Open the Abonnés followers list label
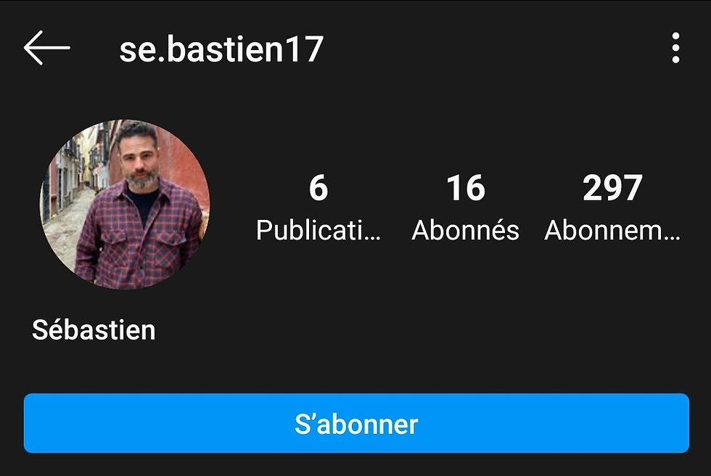Viewport: 711px width, 476px height. click(x=465, y=230)
